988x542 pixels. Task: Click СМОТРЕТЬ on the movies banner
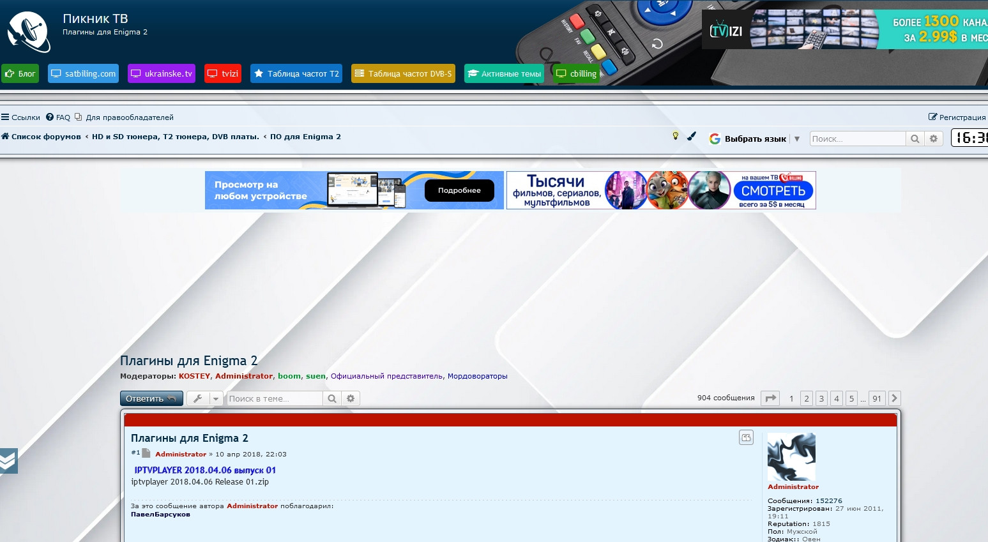tap(773, 191)
